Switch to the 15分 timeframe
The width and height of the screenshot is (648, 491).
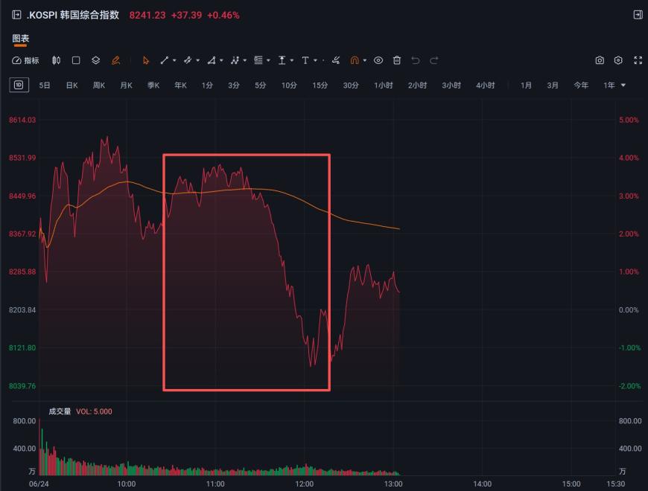coord(320,86)
